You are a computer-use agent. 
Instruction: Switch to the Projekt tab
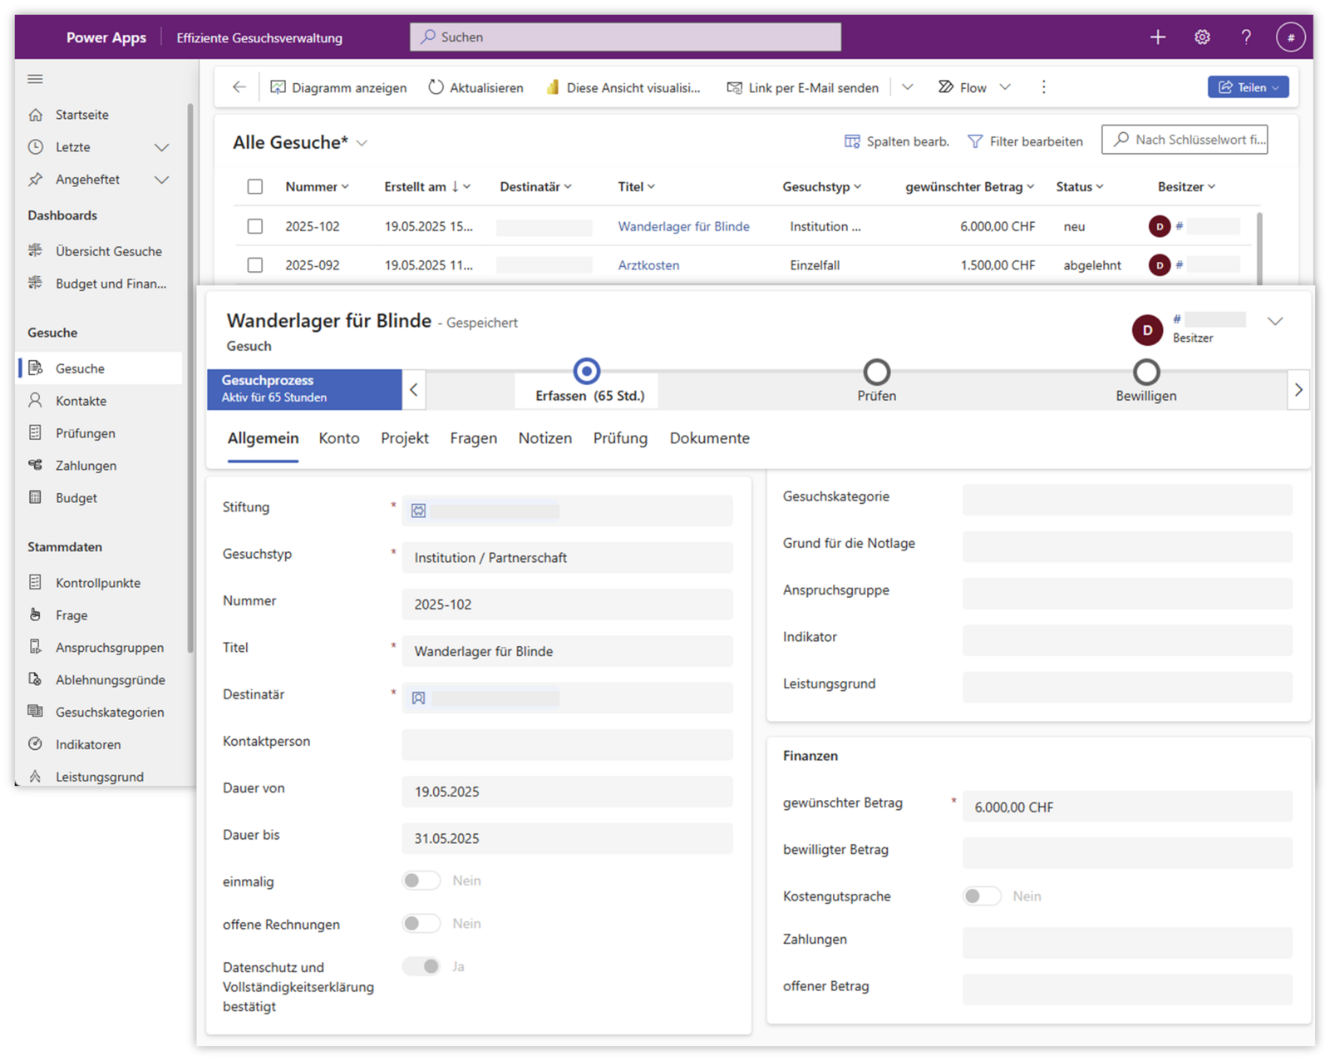(x=405, y=438)
